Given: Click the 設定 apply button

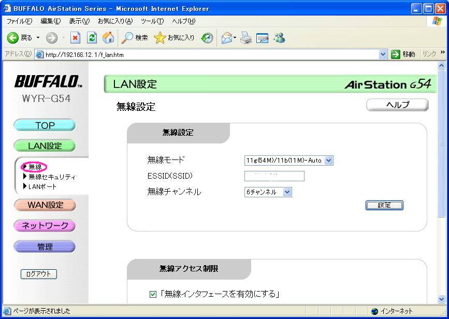Looking at the screenshot, I should tap(384, 205).
